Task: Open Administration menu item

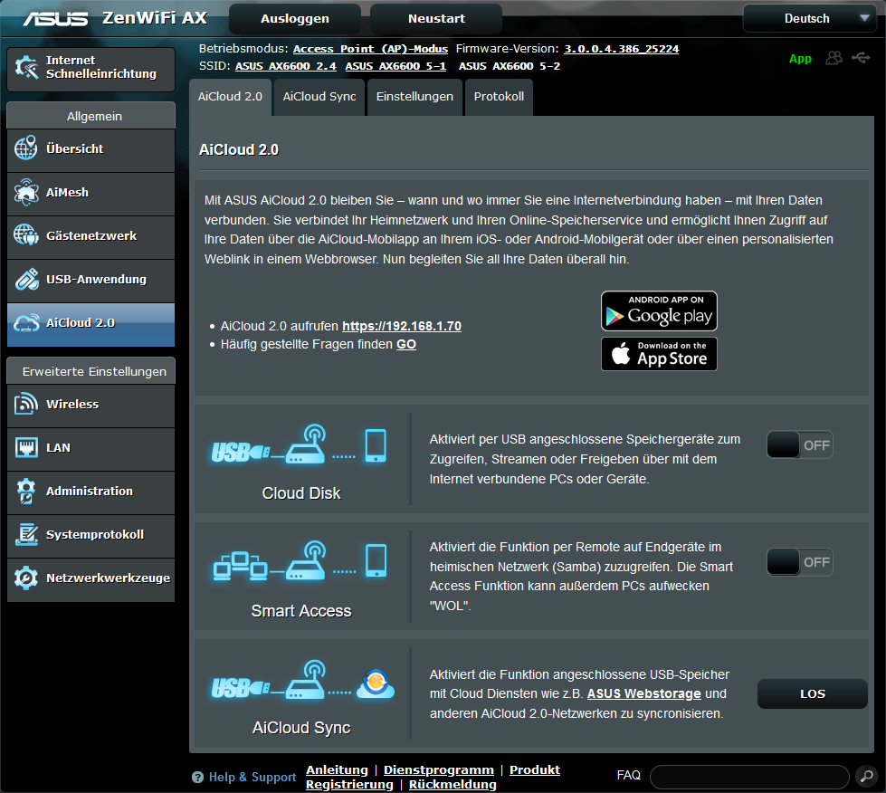Action: point(91,492)
